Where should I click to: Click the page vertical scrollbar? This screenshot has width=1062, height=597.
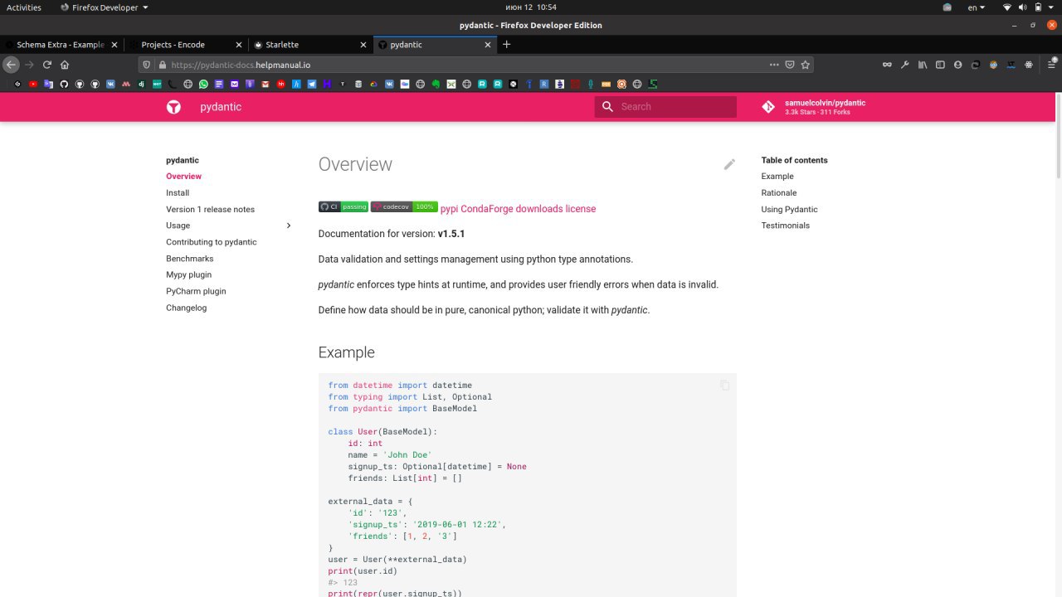(1058, 137)
